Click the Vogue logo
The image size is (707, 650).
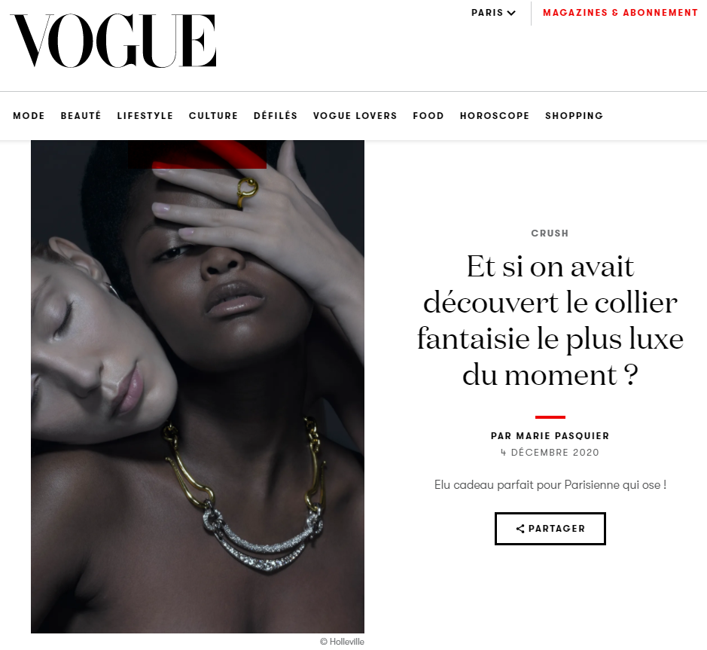(x=113, y=41)
